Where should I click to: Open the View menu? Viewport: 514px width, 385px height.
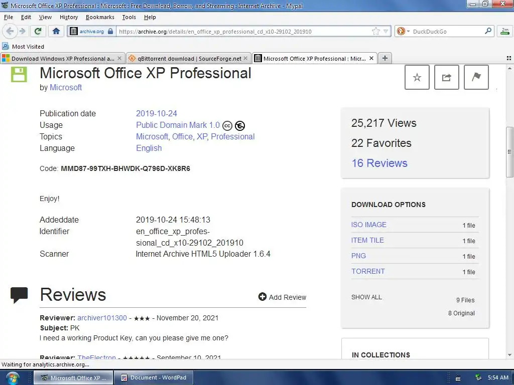45,17
